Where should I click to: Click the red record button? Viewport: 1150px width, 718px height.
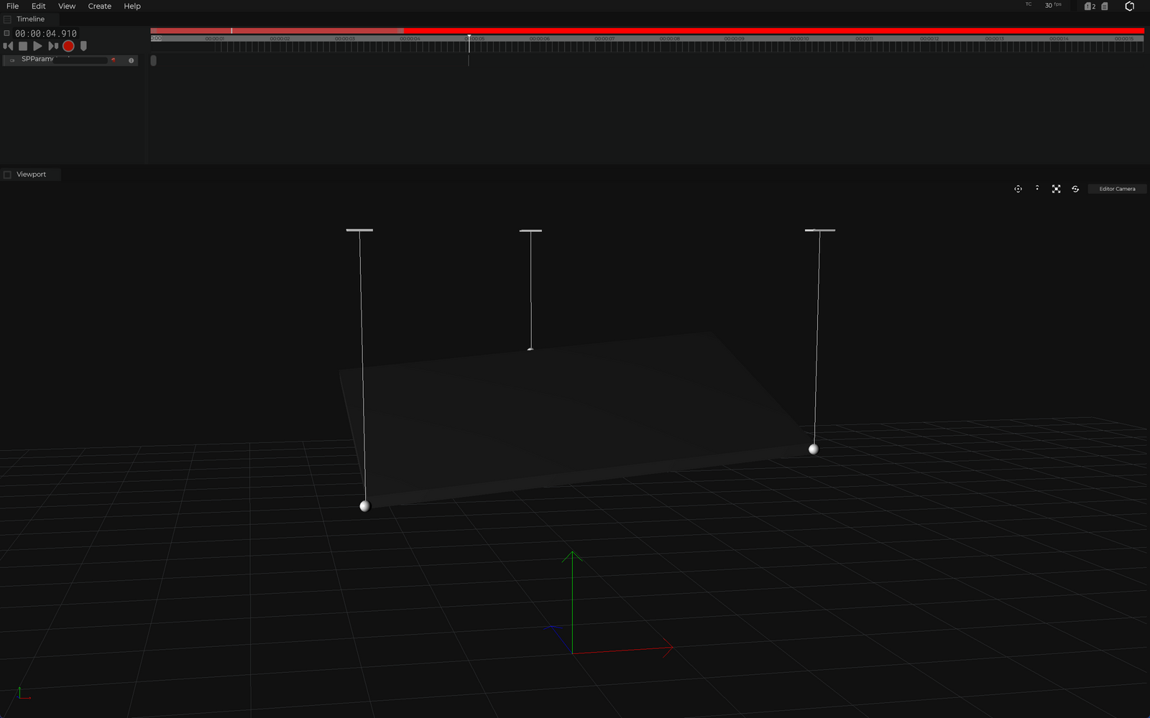(68, 46)
